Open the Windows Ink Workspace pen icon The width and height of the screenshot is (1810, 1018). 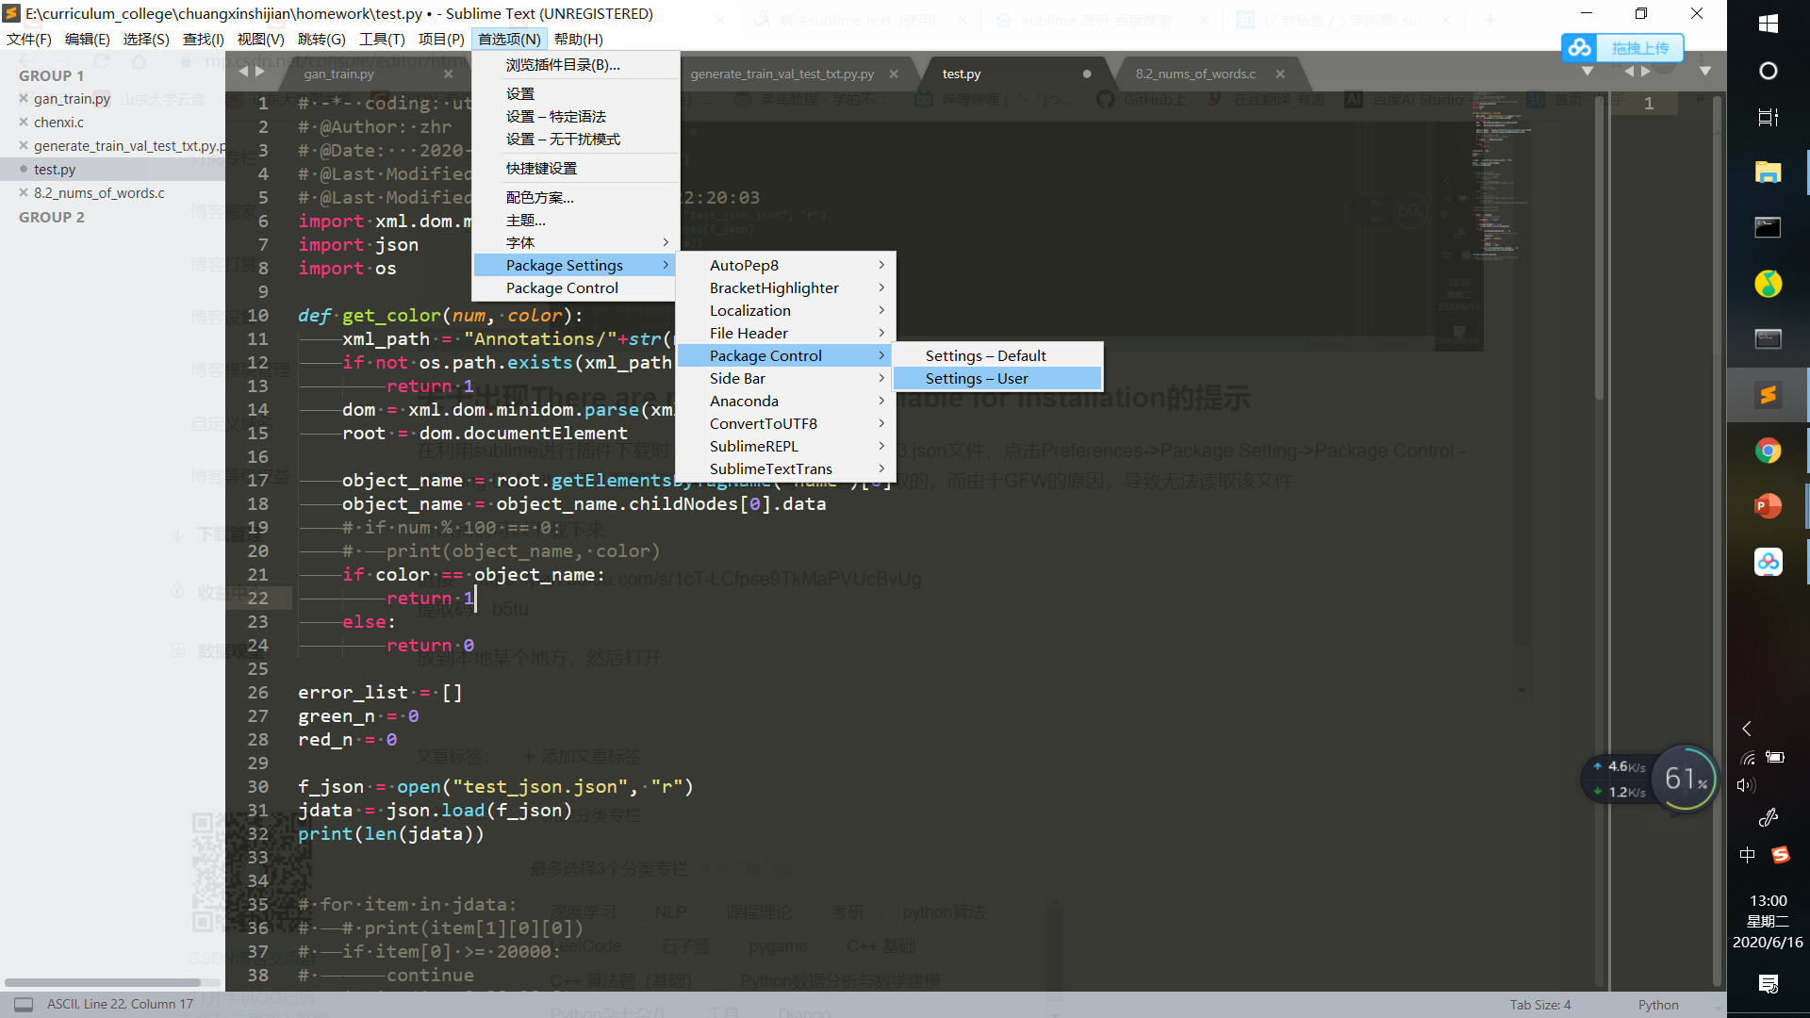coord(1769,817)
